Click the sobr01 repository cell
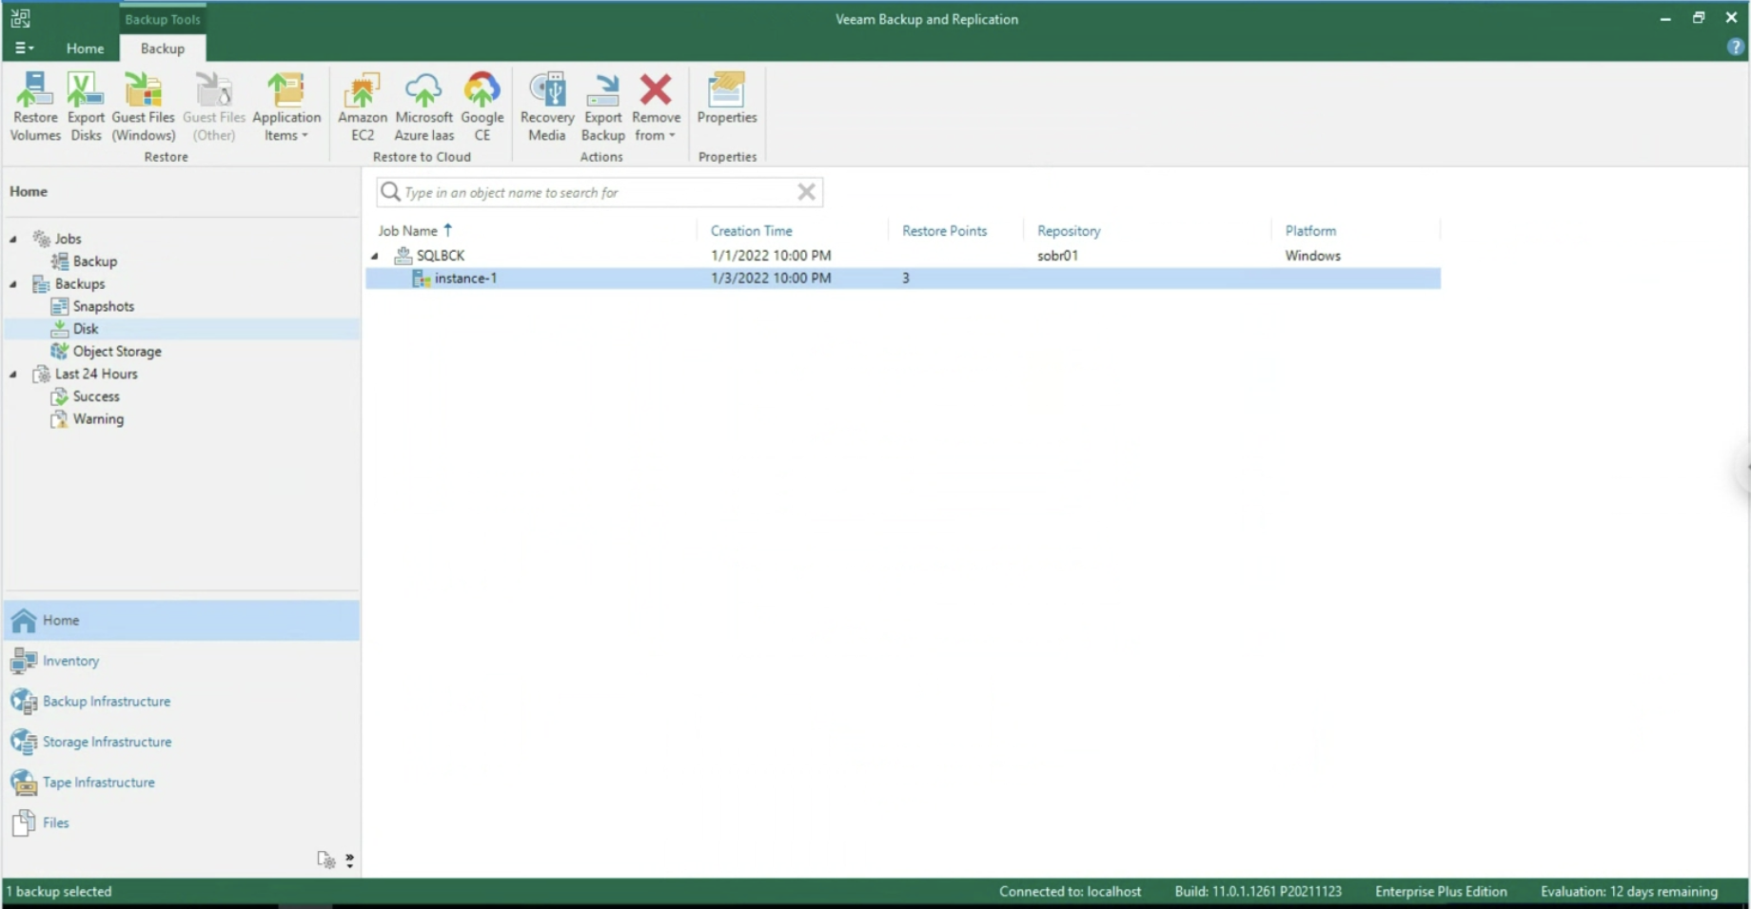The width and height of the screenshot is (1751, 909). pos(1057,256)
